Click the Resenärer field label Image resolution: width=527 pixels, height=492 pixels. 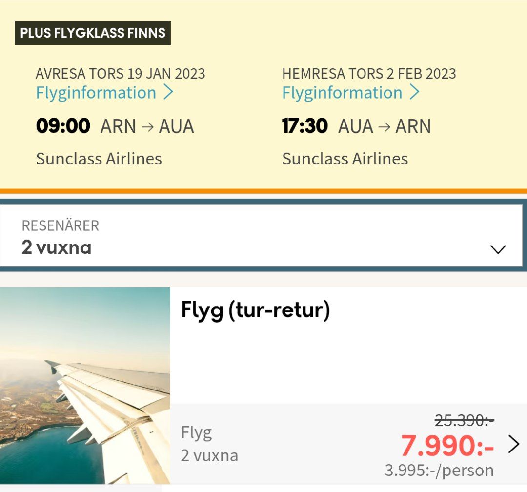pyautogui.click(x=60, y=225)
